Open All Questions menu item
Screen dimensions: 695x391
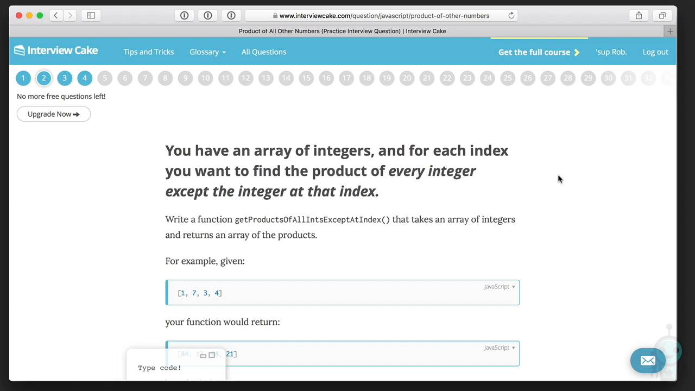[x=264, y=52]
